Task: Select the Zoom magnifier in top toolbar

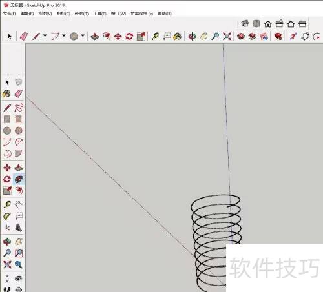Action: (215, 36)
